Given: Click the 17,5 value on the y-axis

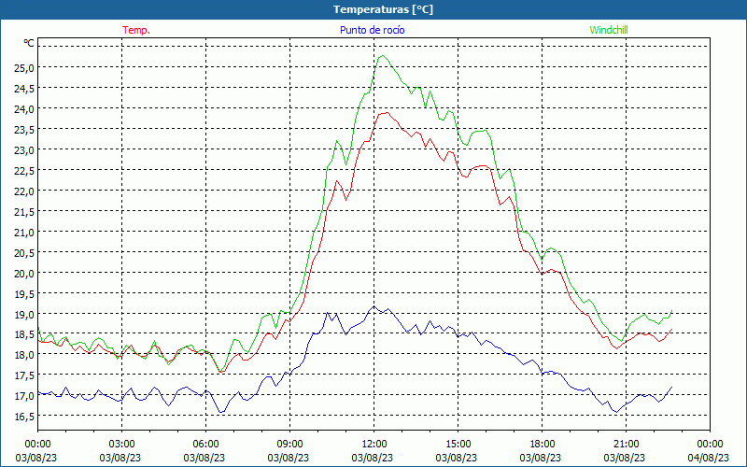Looking at the screenshot, I should click(x=24, y=375).
